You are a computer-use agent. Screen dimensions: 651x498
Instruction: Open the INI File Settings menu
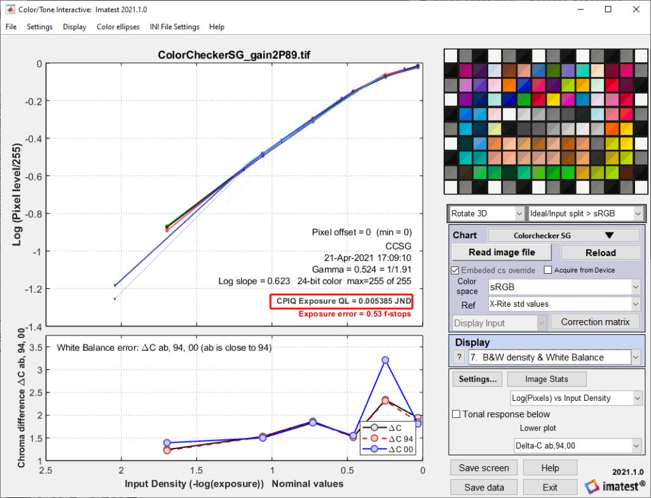pyautogui.click(x=174, y=27)
